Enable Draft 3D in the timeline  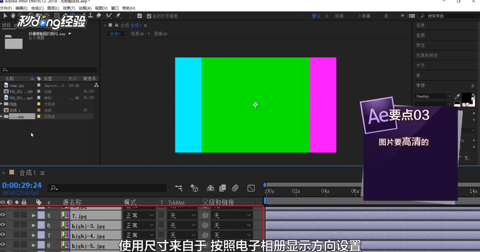pos(194,188)
